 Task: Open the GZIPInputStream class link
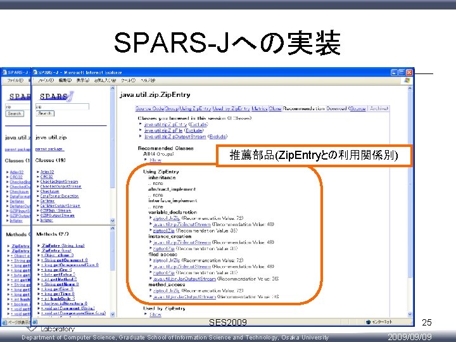coord(56,210)
